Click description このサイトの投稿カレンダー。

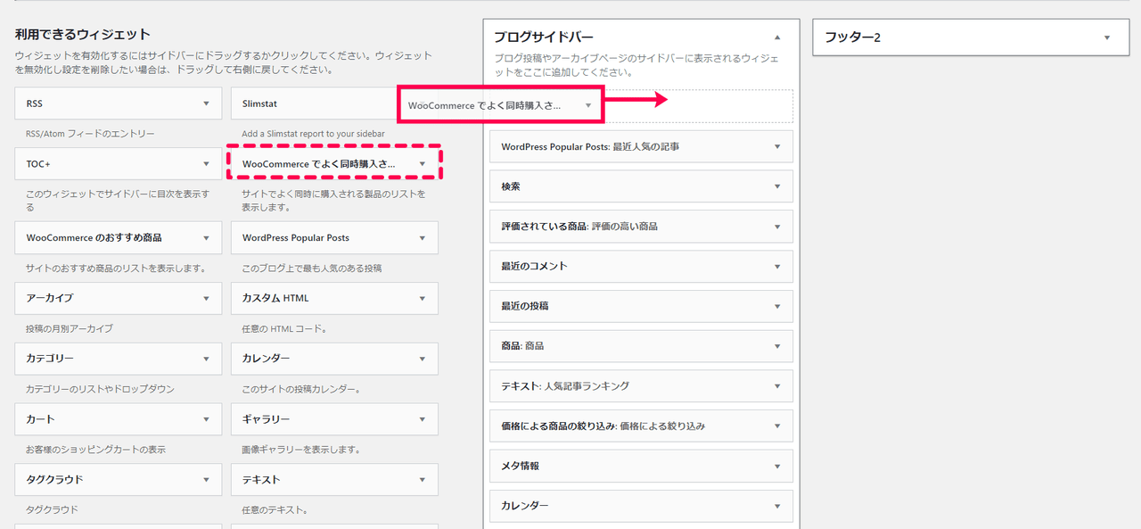[300, 389]
